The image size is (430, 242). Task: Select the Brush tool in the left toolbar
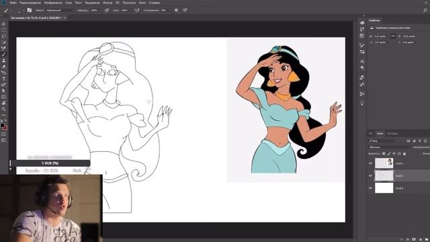[3, 54]
